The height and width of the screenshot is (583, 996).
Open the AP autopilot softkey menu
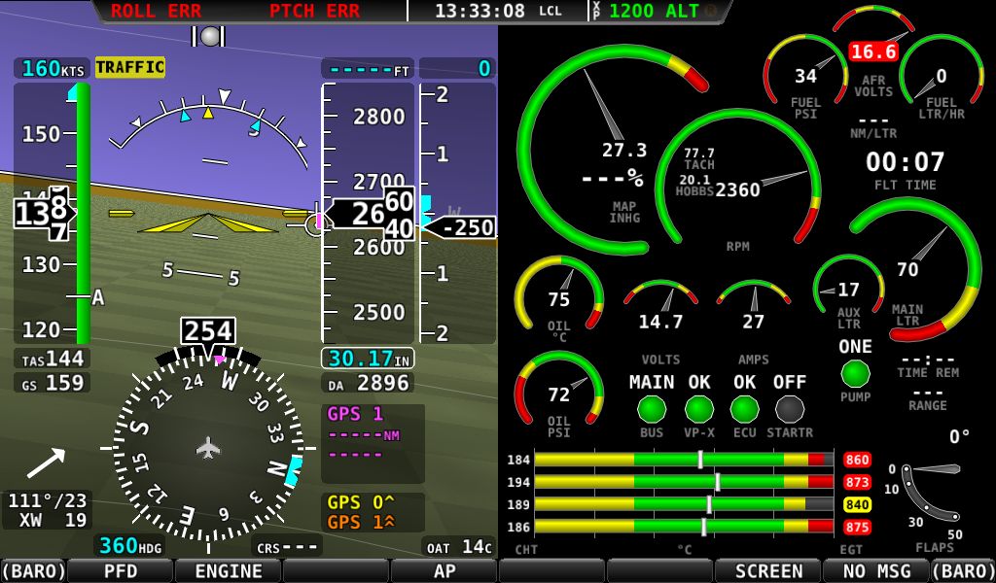[x=444, y=571]
